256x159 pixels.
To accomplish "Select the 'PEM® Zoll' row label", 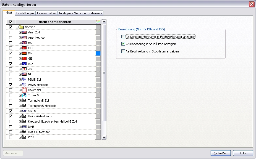I will tap(35, 79).
